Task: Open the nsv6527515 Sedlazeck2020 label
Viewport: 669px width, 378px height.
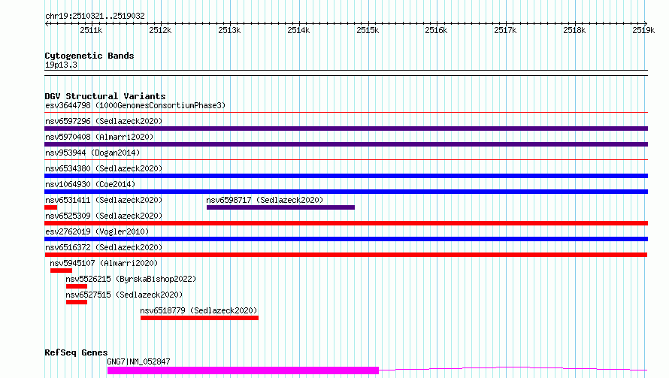Action: pyautogui.click(x=124, y=295)
